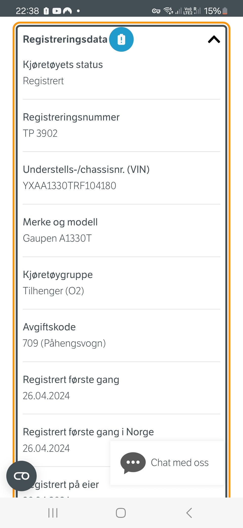Click the Chat med oss label
This screenshot has width=243, height=528.
click(x=180, y=463)
